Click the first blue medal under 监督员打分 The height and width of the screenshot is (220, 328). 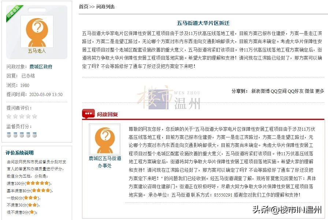[x=8, y=134]
